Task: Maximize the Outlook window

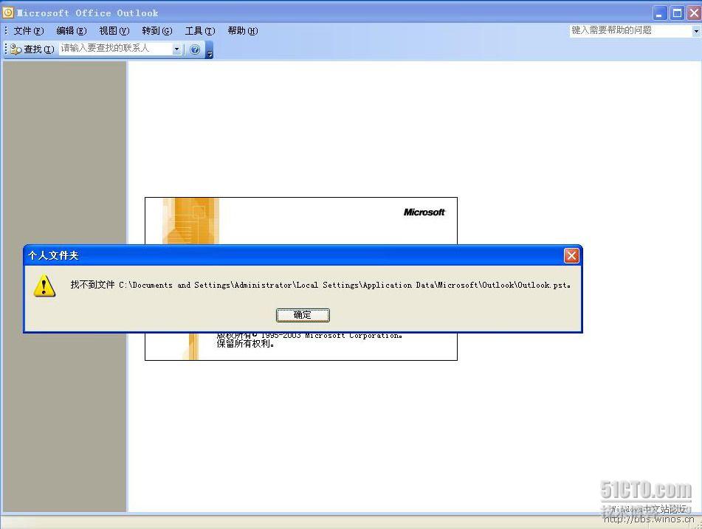Action: click(677, 13)
